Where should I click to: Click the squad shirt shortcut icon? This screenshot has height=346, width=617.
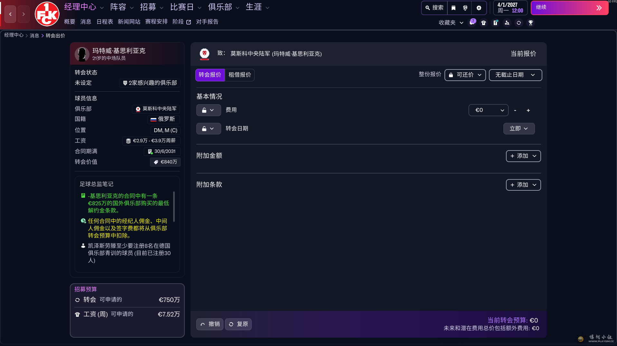click(x=483, y=23)
